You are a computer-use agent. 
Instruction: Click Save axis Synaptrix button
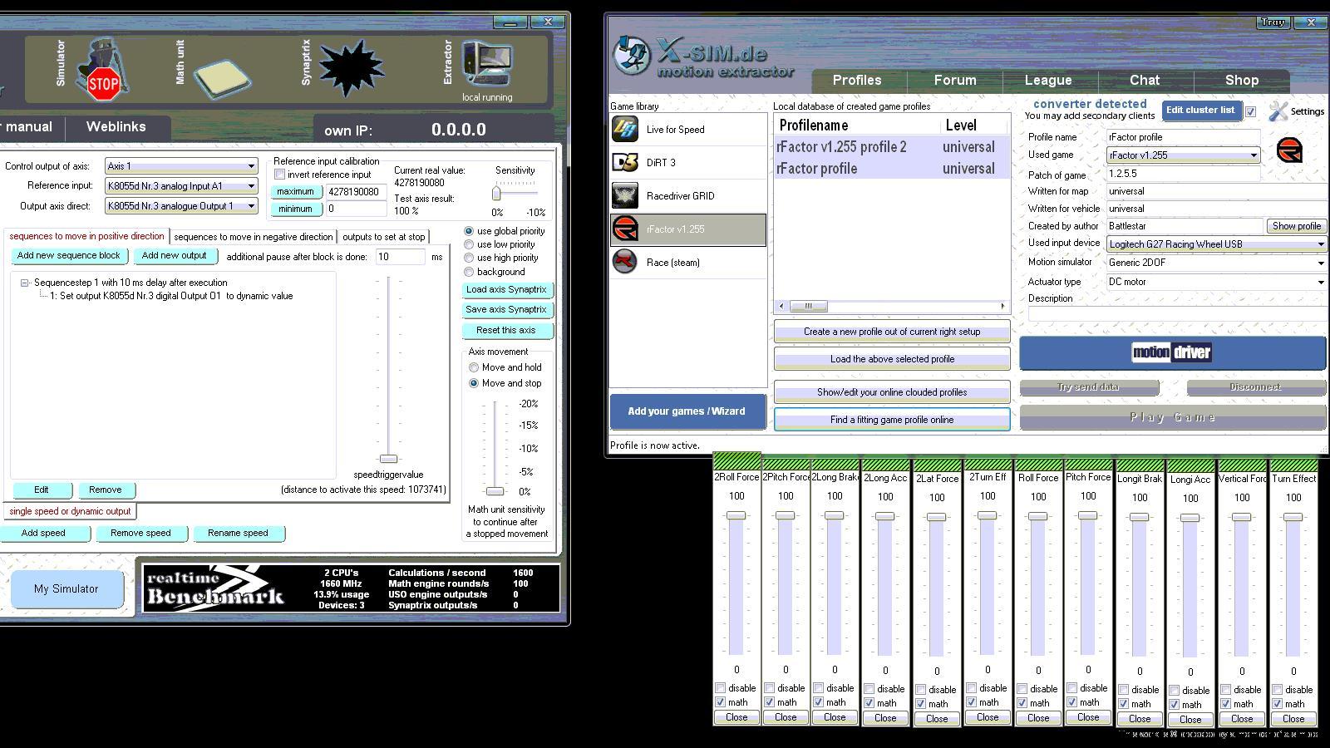tap(506, 310)
